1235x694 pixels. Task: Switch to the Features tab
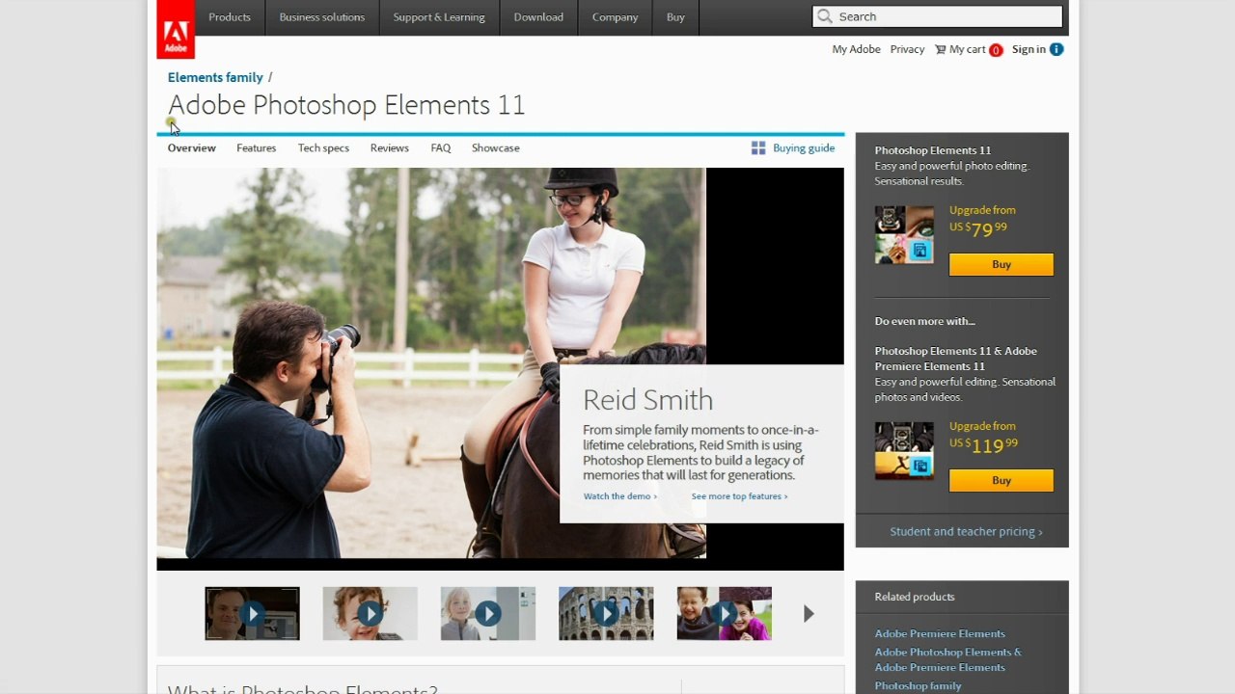257,147
